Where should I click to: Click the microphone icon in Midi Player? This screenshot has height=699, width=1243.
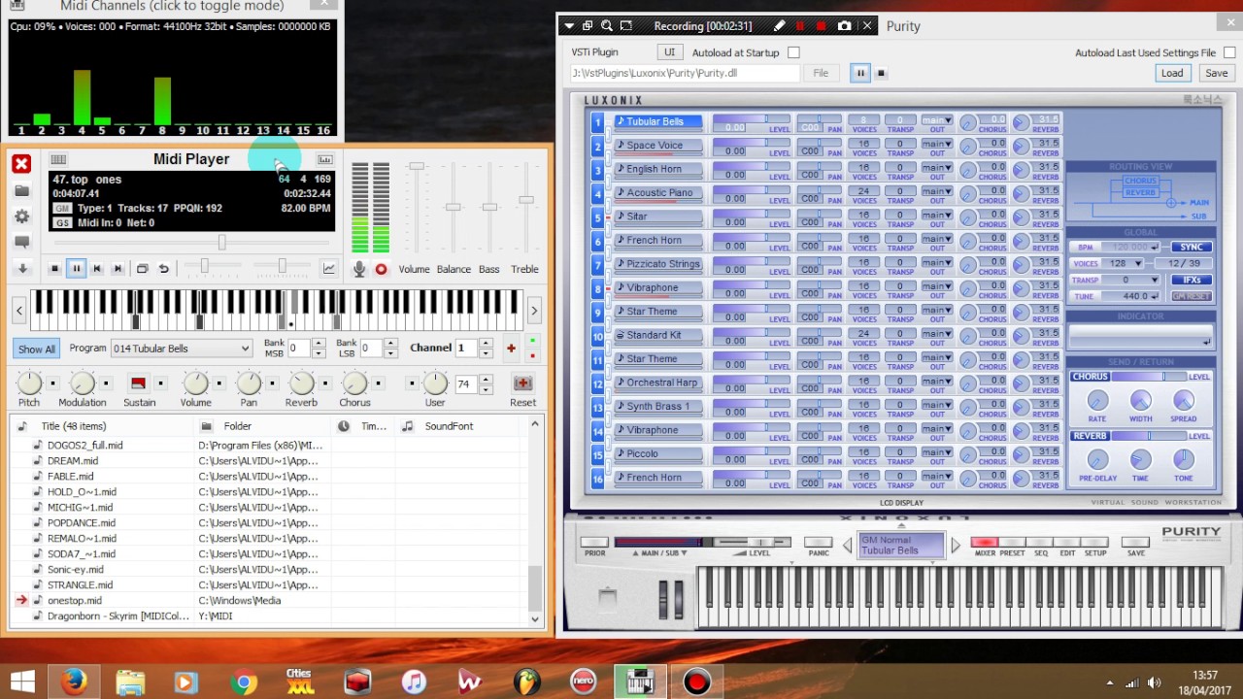(359, 269)
